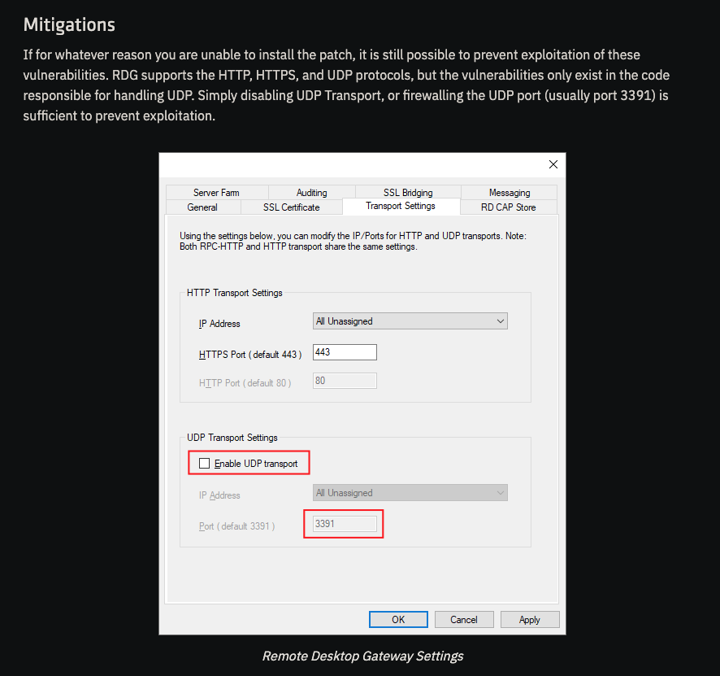Click the UDP Transport Settings group label

coord(232,438)
